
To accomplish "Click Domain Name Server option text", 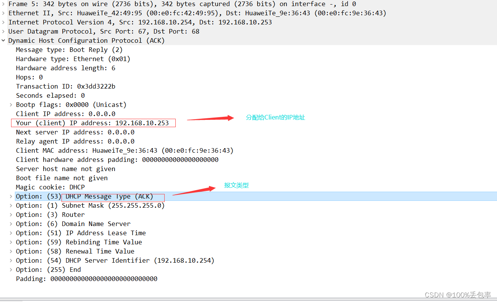I will coord(96,224).
